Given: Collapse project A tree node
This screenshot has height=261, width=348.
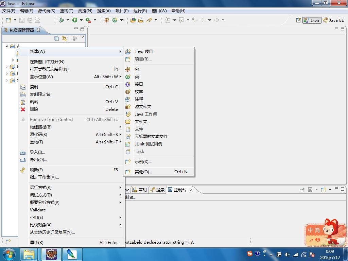Looking at the screenshot, I should pos(6,46).
